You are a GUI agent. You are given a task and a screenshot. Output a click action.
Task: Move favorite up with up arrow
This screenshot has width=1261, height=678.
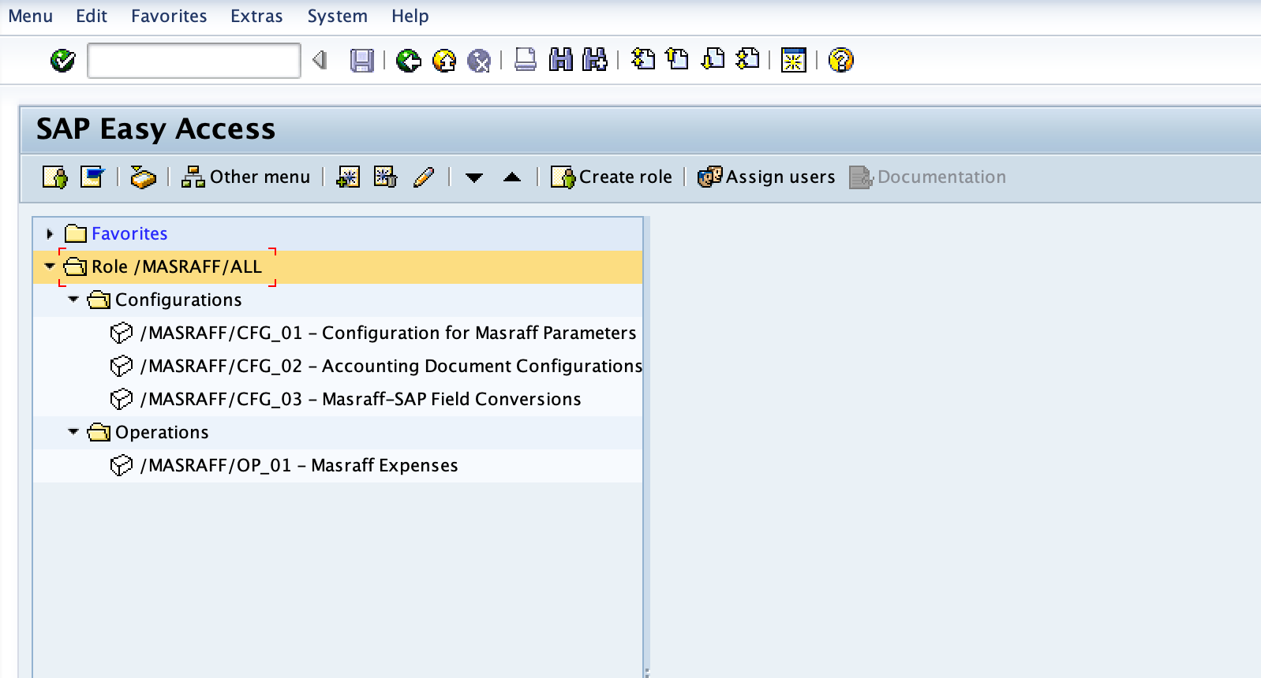(x=512, y=177)
